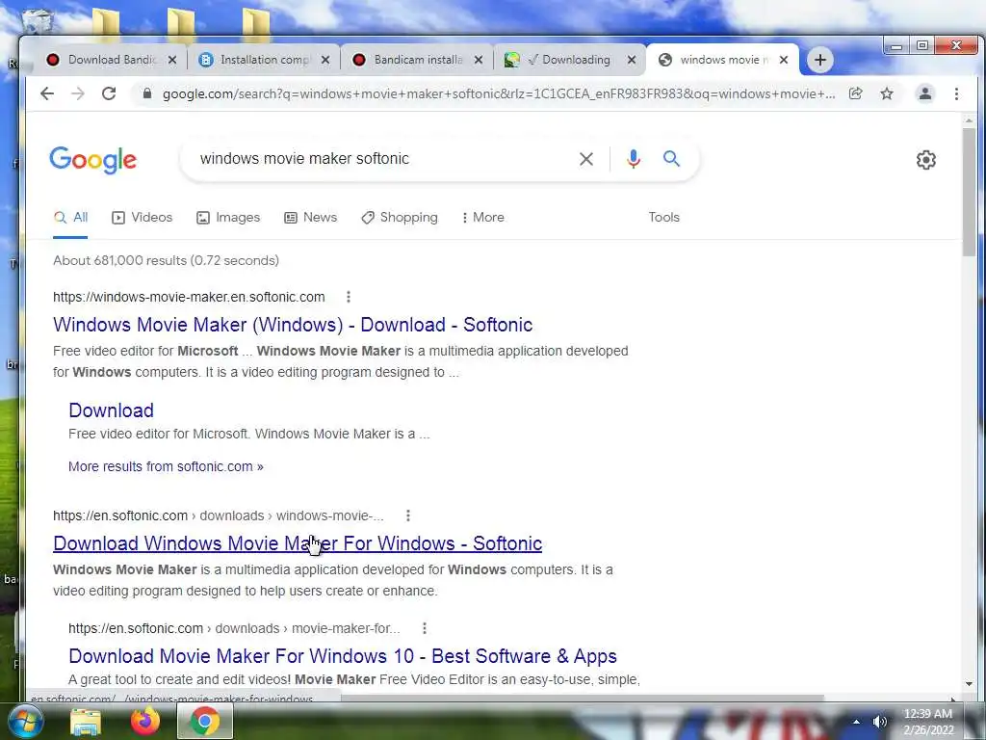Image resolution: width=986 pixels, height=740 pixels.
Task: Click the Chrome taskbar button
Action: [x=205, y=721]
